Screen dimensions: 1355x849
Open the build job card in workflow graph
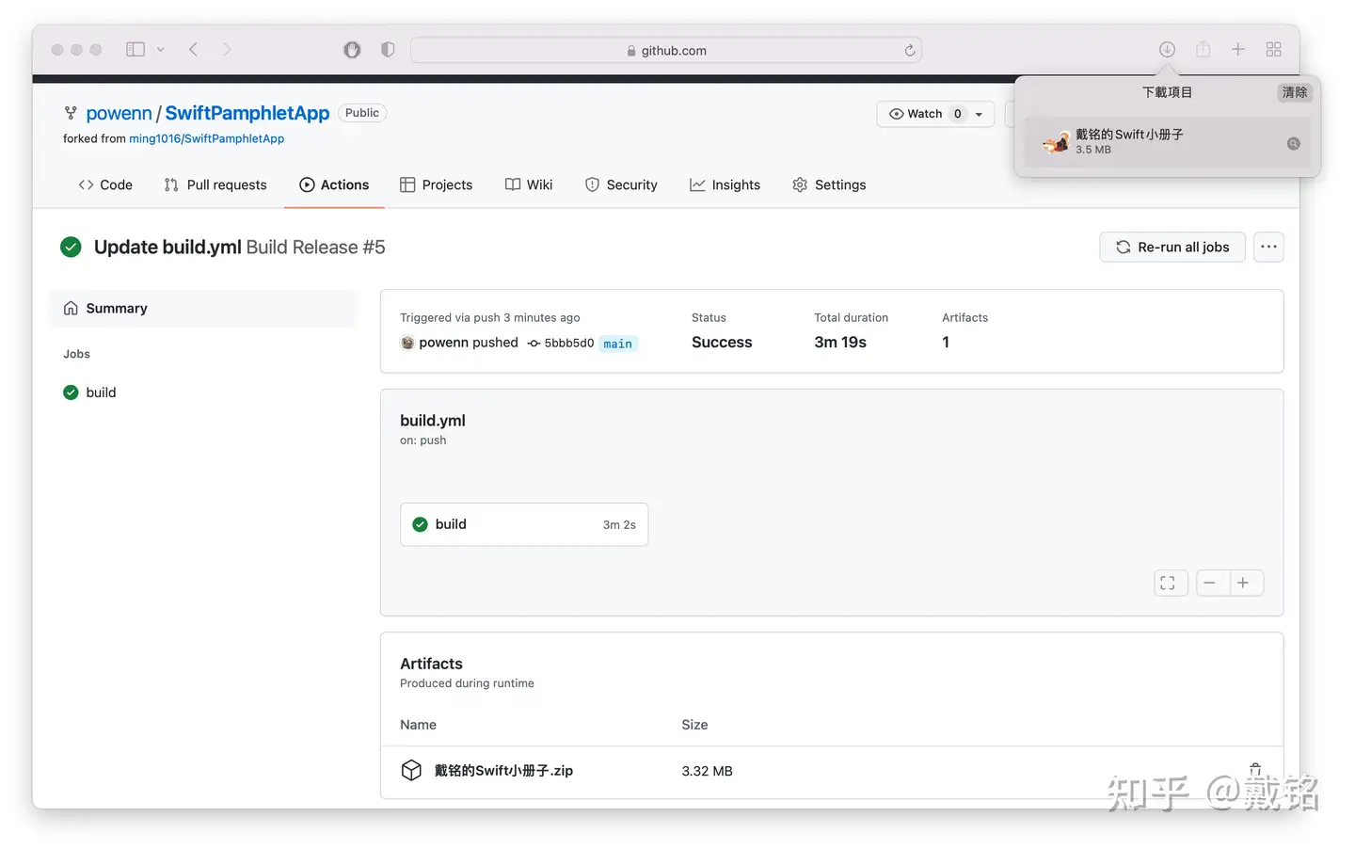click(524, 524)
